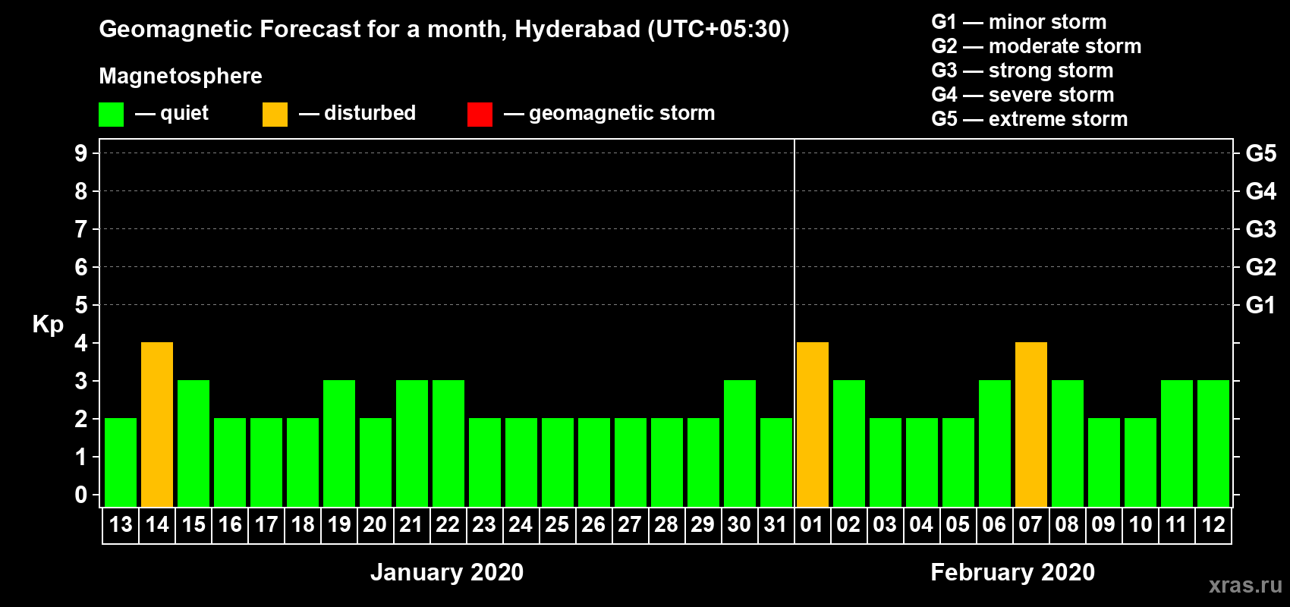The height and width of the screenshot is (607, 1290).
Task: Click the January 2020 month label
Action: (x=447, y=572)
